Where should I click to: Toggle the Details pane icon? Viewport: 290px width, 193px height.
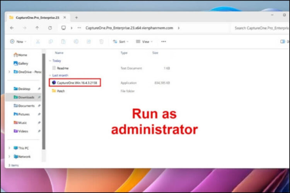click(283, 42)
